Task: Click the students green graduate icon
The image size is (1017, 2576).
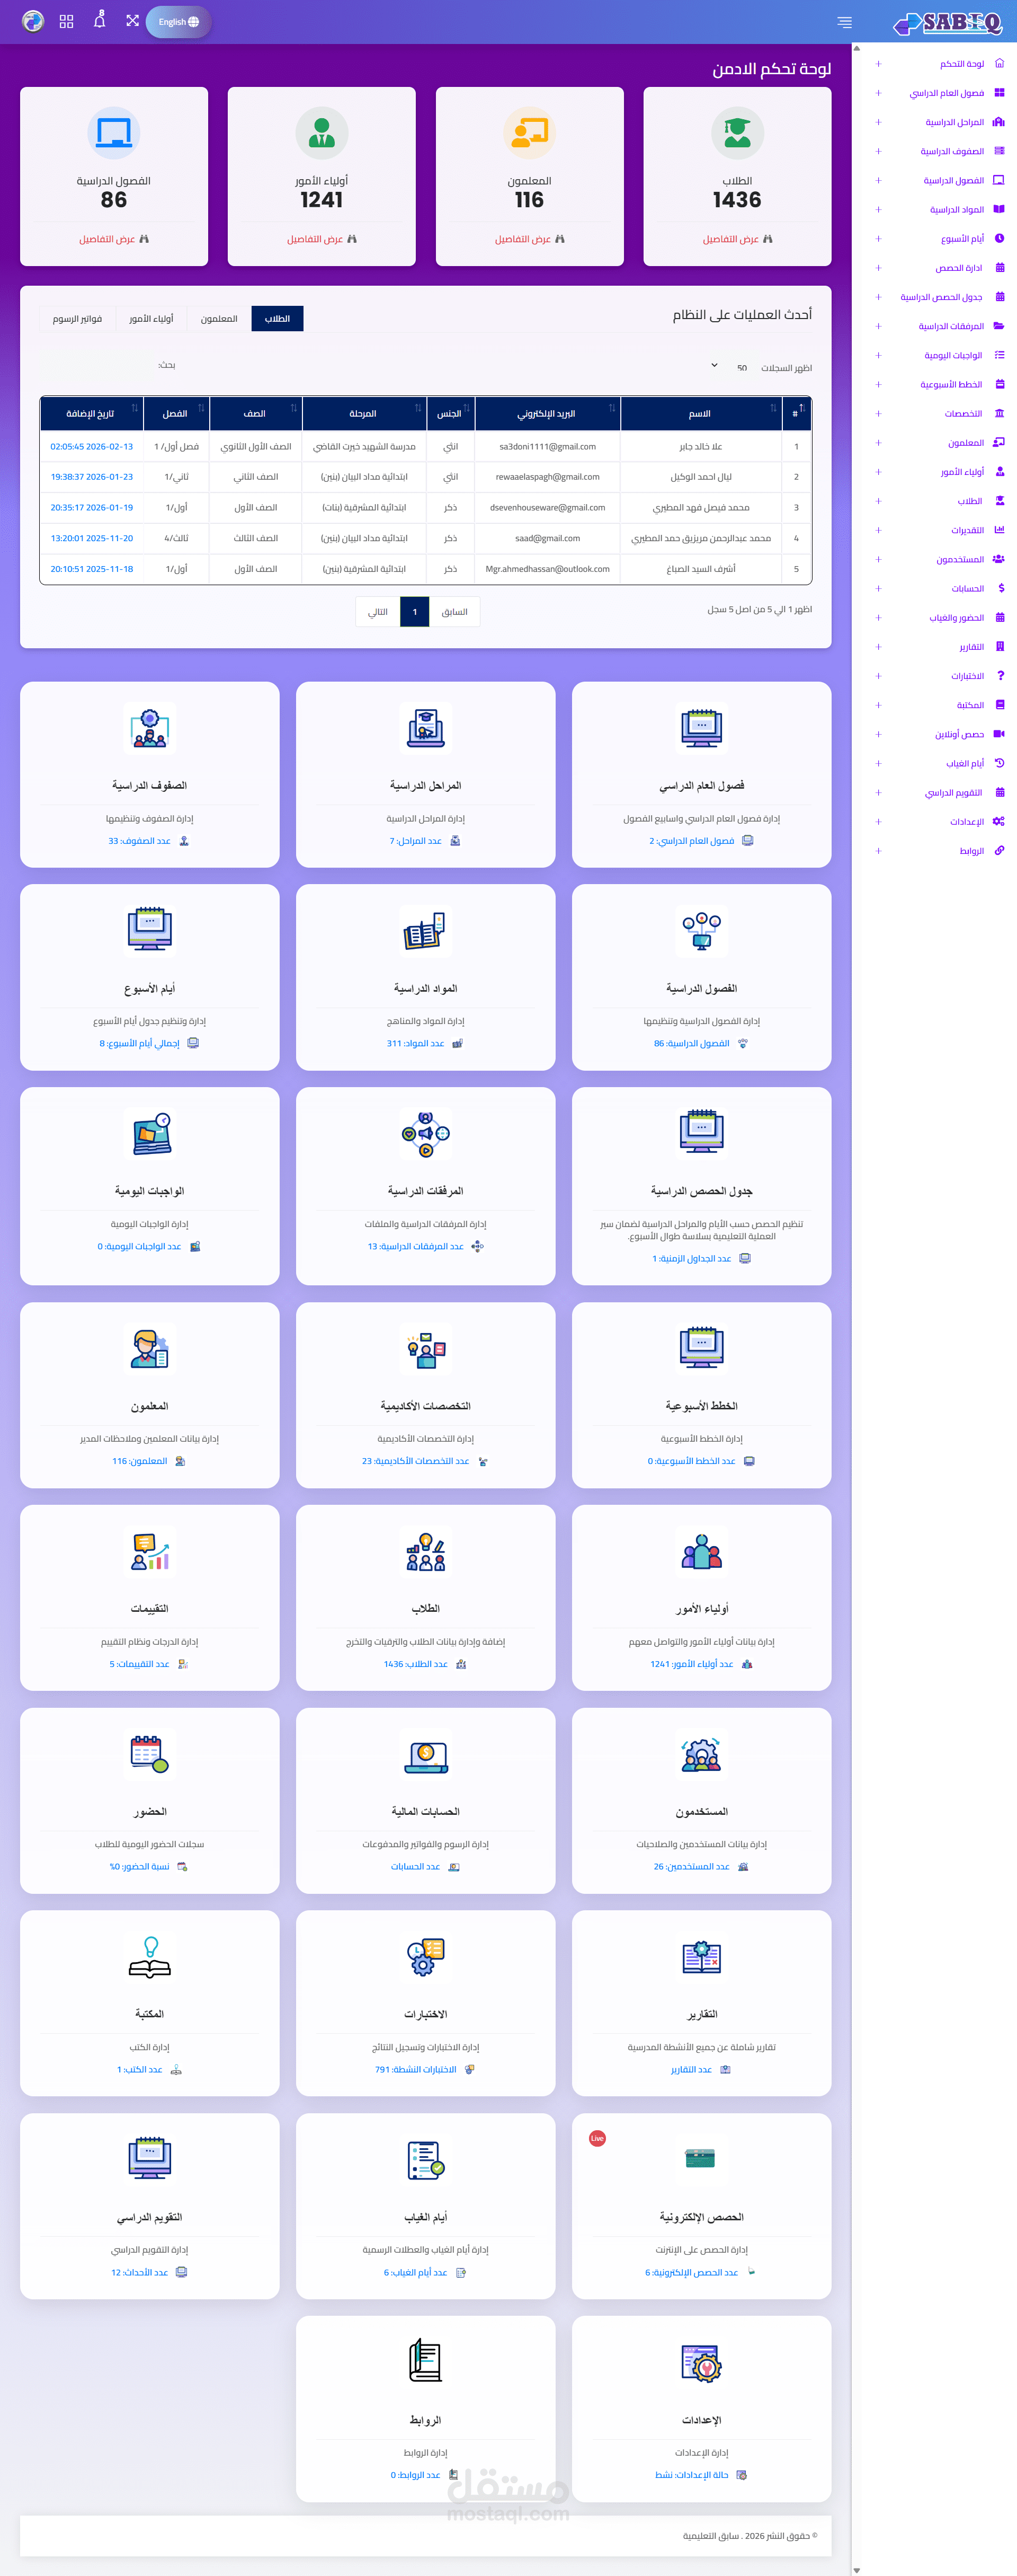Action: click(737, 133)
